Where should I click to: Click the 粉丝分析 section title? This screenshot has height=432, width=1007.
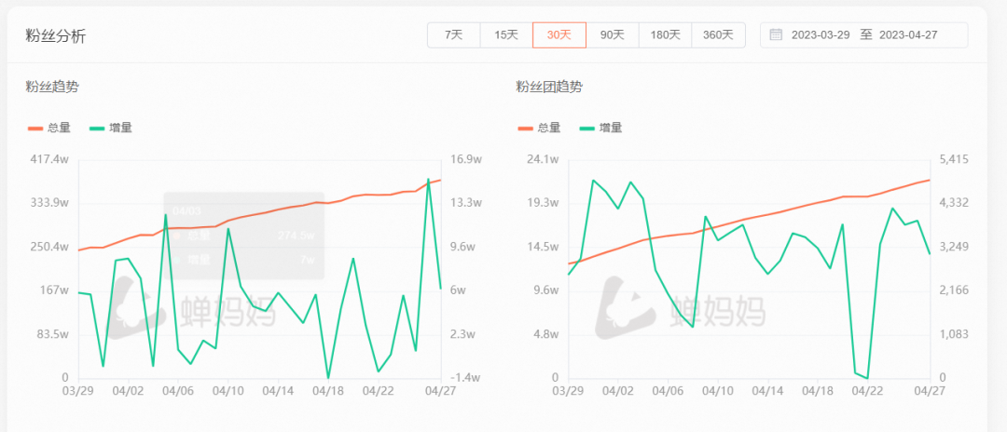tap(56, 35)
